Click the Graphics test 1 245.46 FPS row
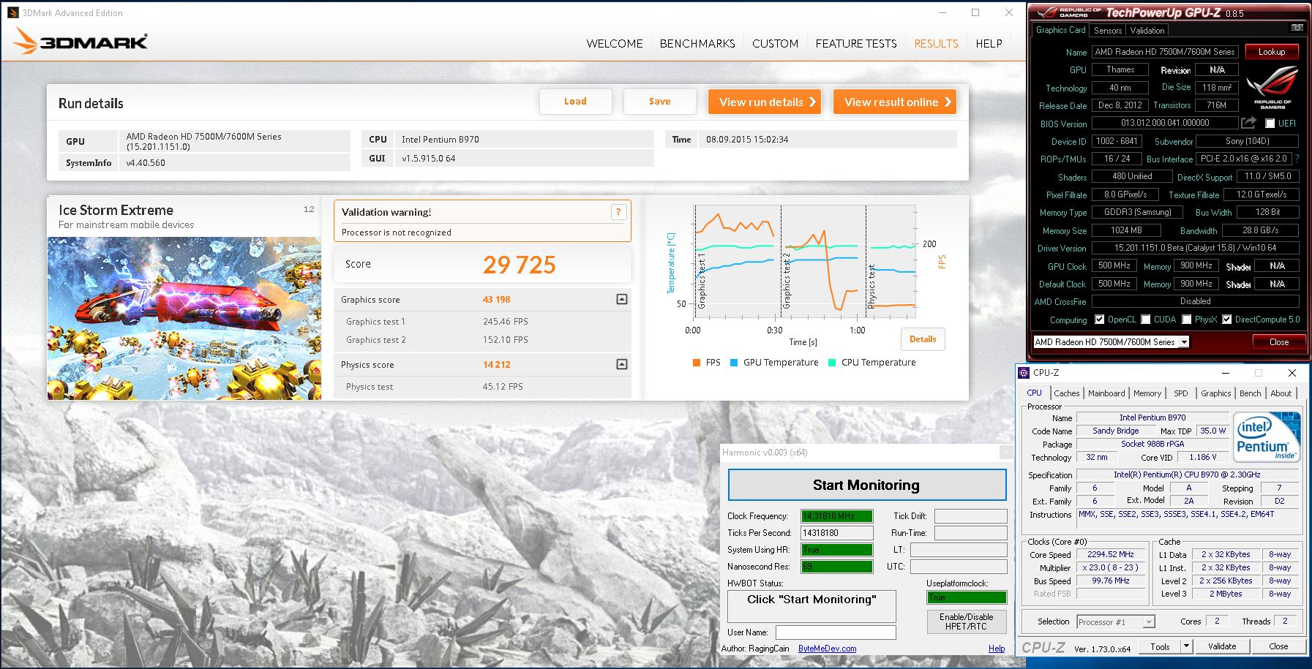This screenshot has width=1312, height=669. click(x=482, y=322)
